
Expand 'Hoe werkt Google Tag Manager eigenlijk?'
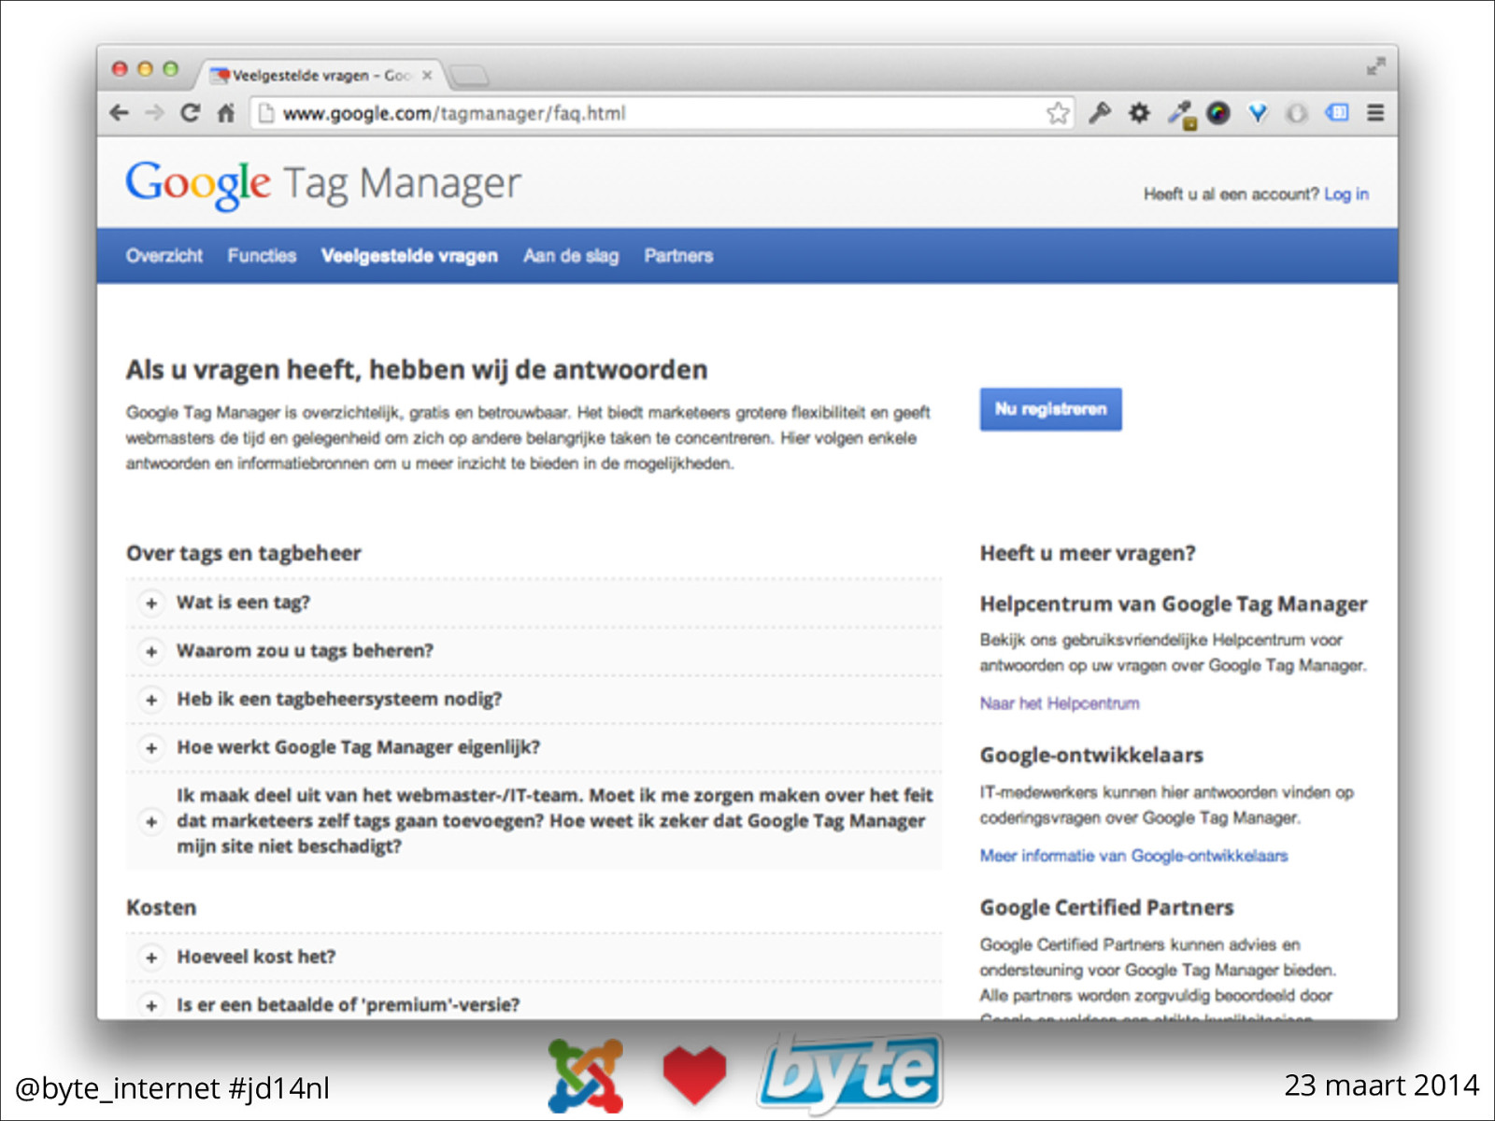(x=534, y=747)
